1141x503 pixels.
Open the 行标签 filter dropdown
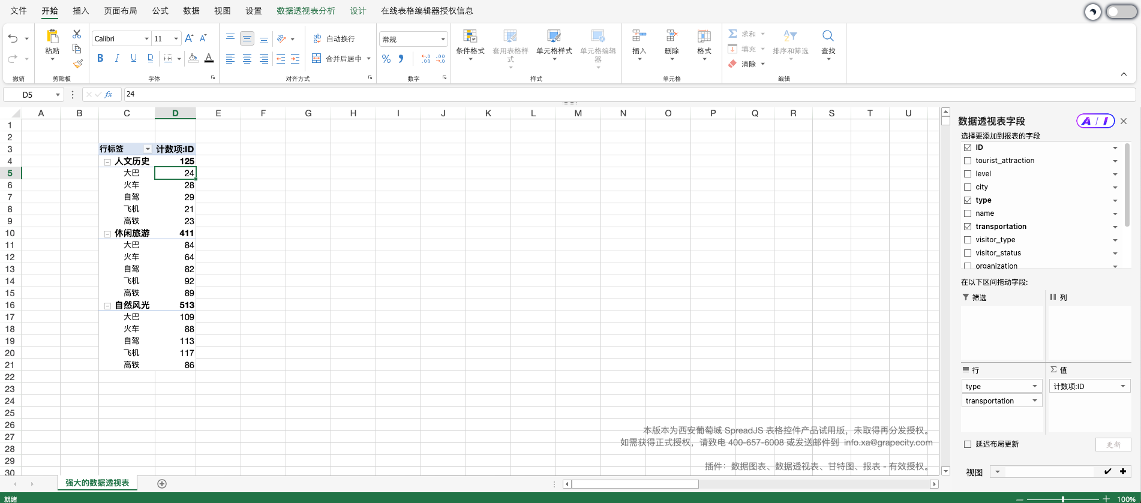click(148, 149)
